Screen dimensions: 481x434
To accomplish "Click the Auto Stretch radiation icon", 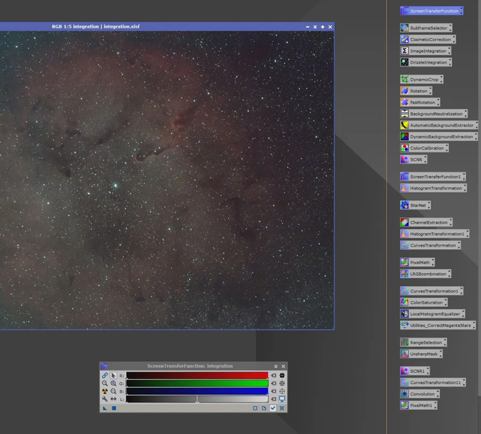I will coord(105,391).
